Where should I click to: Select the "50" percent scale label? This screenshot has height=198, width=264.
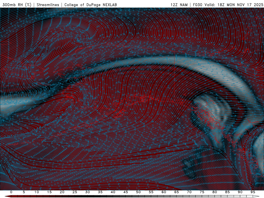[138, 192]
